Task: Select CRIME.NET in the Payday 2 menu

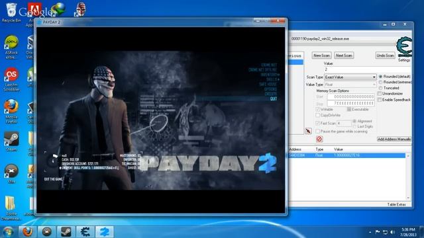Action: point(269,65)
